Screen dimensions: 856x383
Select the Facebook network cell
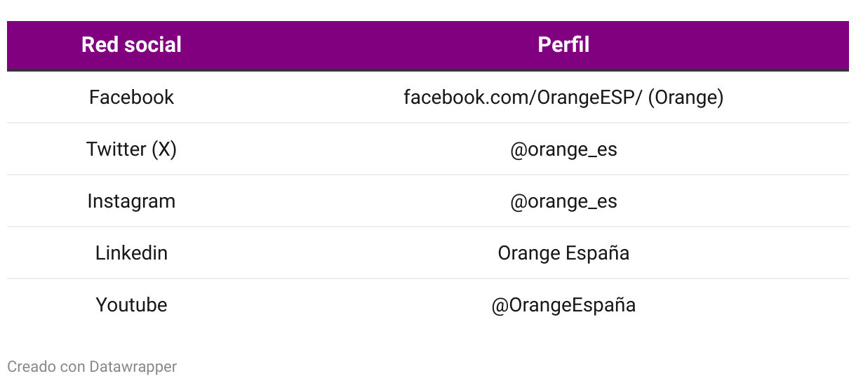131,97
